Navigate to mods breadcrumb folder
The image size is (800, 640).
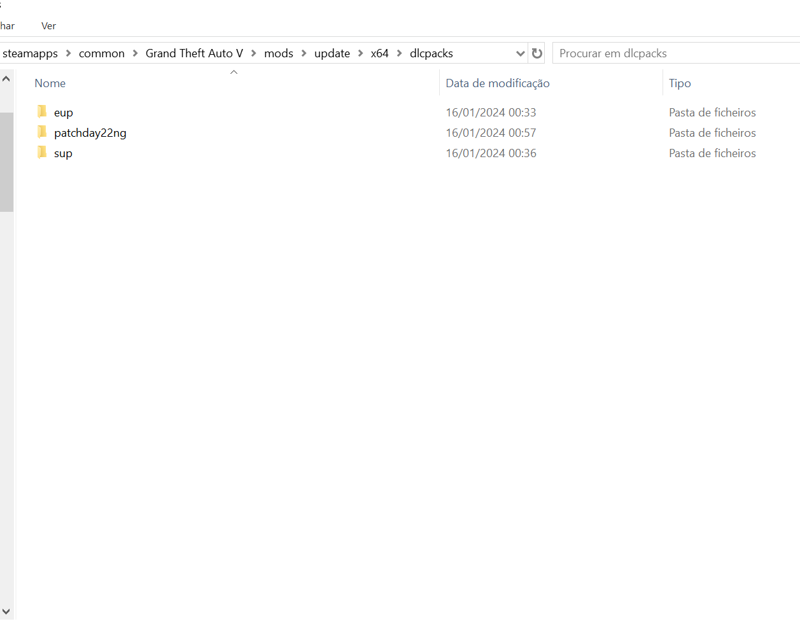279,53
